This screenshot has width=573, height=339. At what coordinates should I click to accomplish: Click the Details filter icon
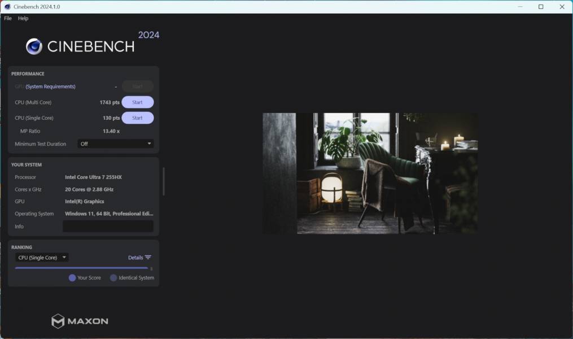coord(148,258)
